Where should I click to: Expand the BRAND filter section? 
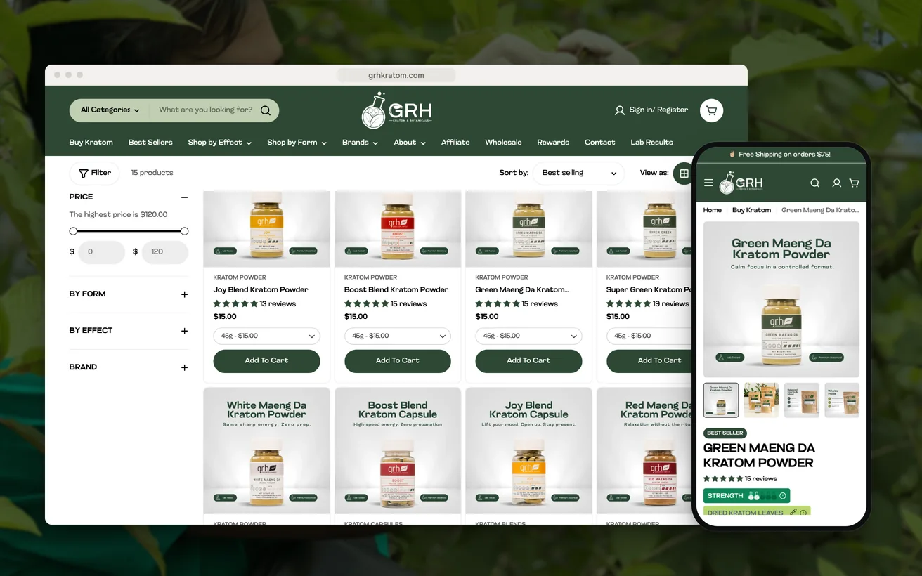coord(184,367)
